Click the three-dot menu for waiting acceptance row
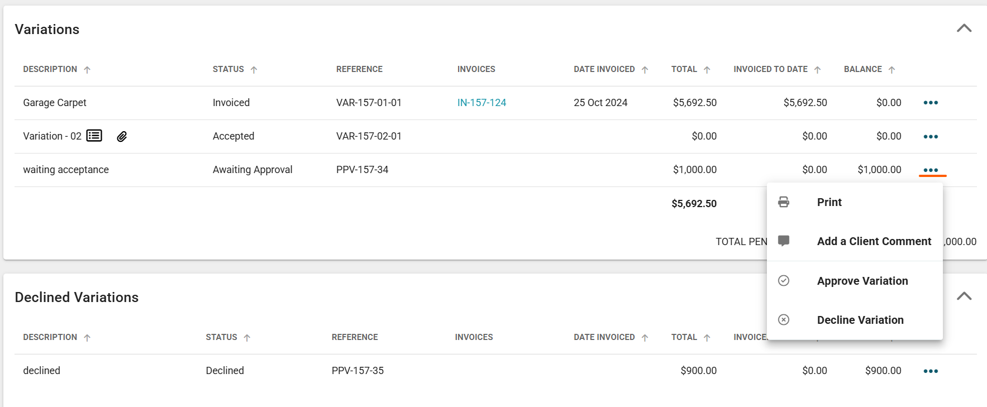 [931, 170]
